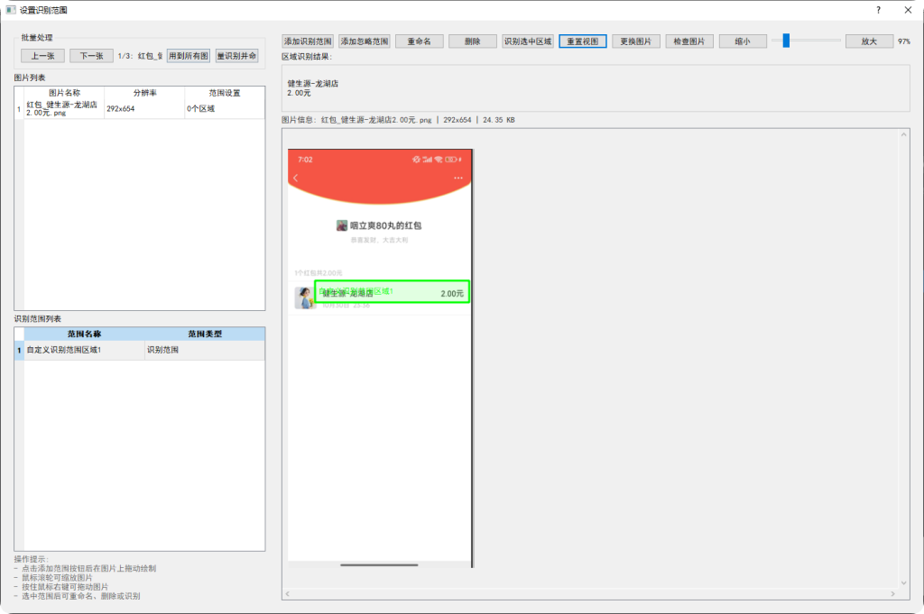Open help via the question mark button

[x=877, y=10]
